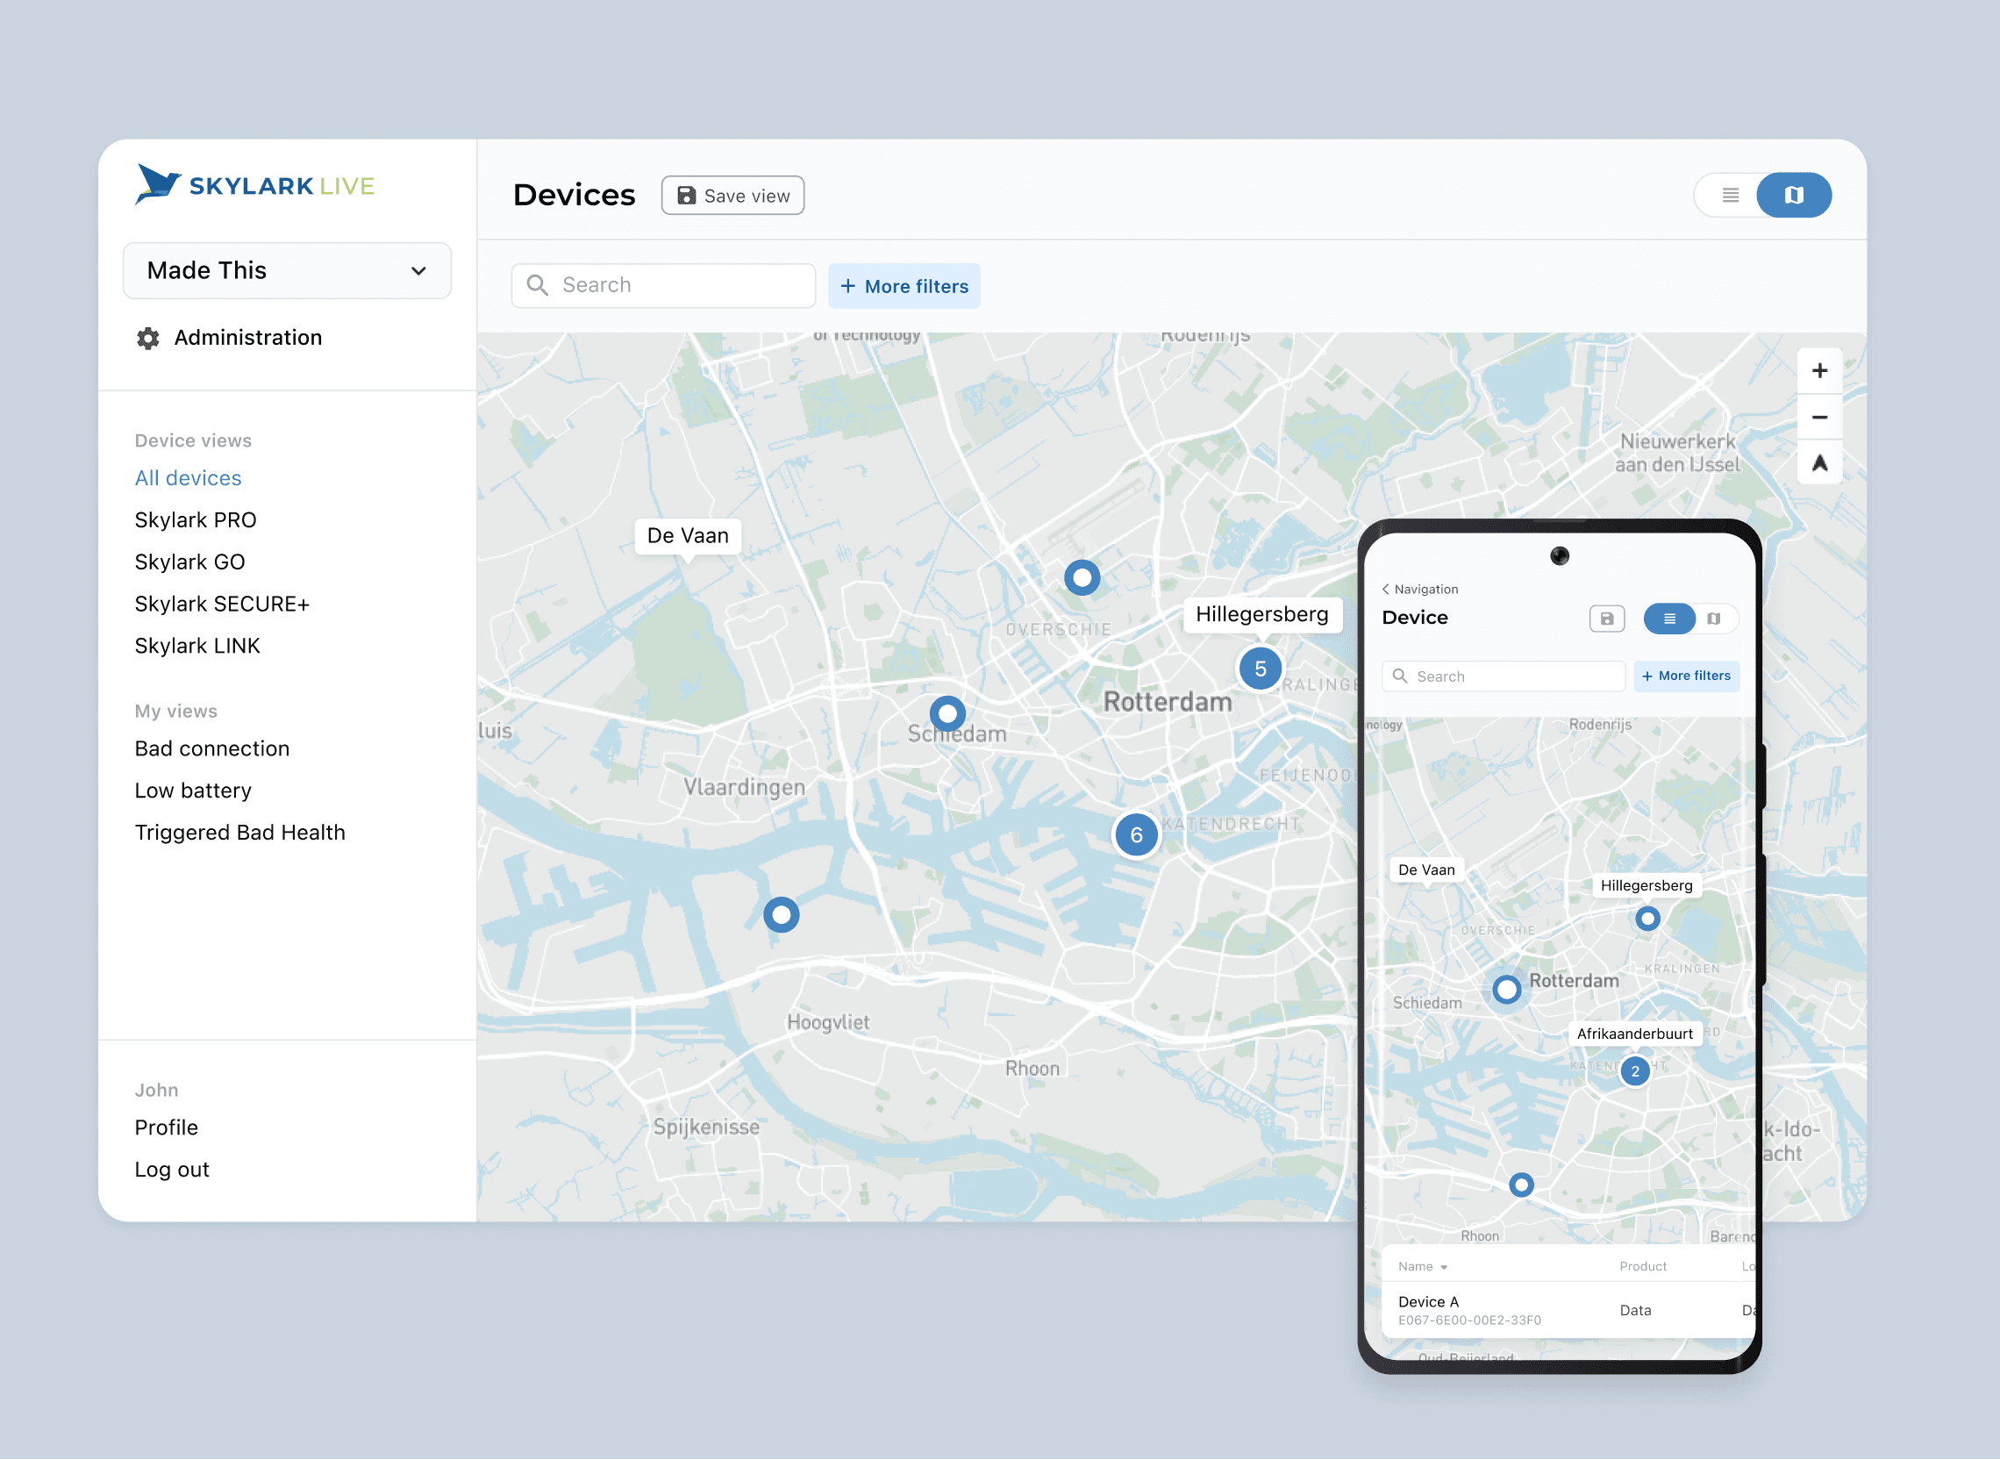Image resolution: width=2000 pixels, height=1460 pixels.
Task: Click the De Vaan map label
Action: [x=689, y=535]
